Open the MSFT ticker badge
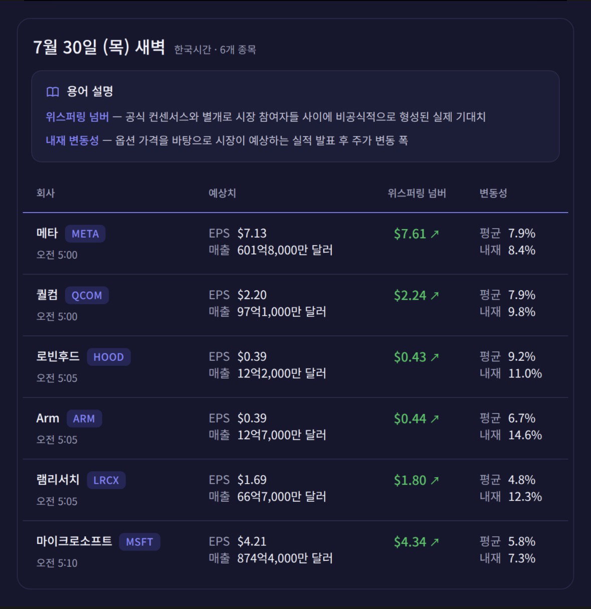The image size is (591, 609). coord(140,542)
